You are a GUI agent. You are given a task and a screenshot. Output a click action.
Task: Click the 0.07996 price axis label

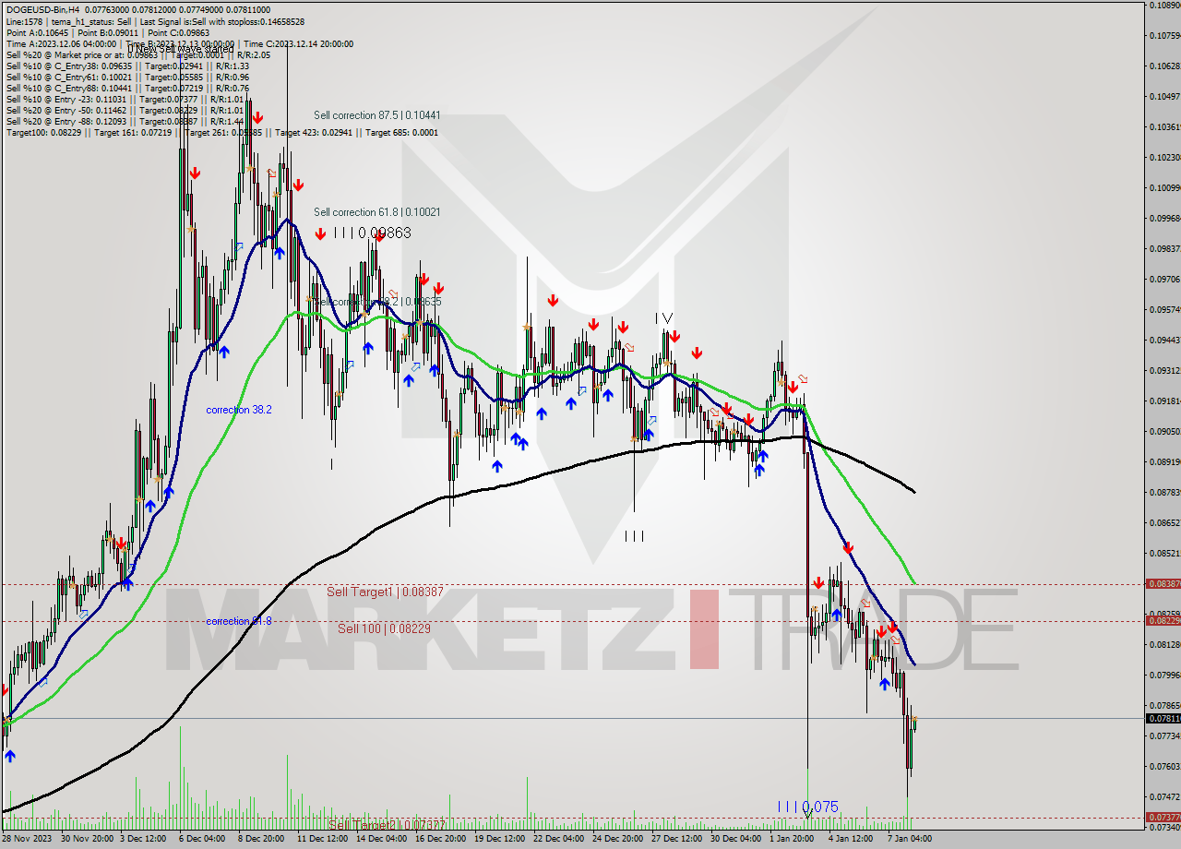[x=1165, y=676]
